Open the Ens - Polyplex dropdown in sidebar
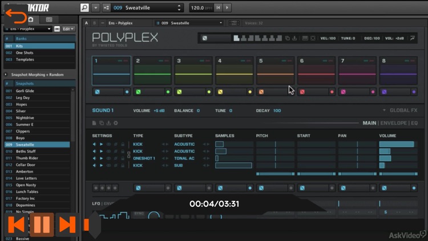Image resolution: width=428 pixels, height=241 pixels. coord(27,29)
